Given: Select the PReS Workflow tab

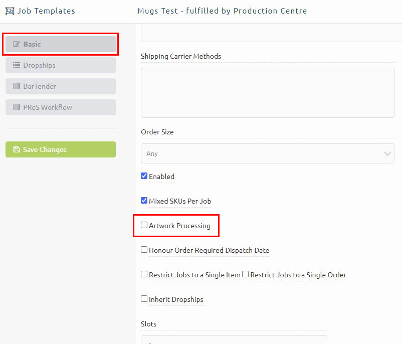Looking at the screenshot, I should coord(60,107).
